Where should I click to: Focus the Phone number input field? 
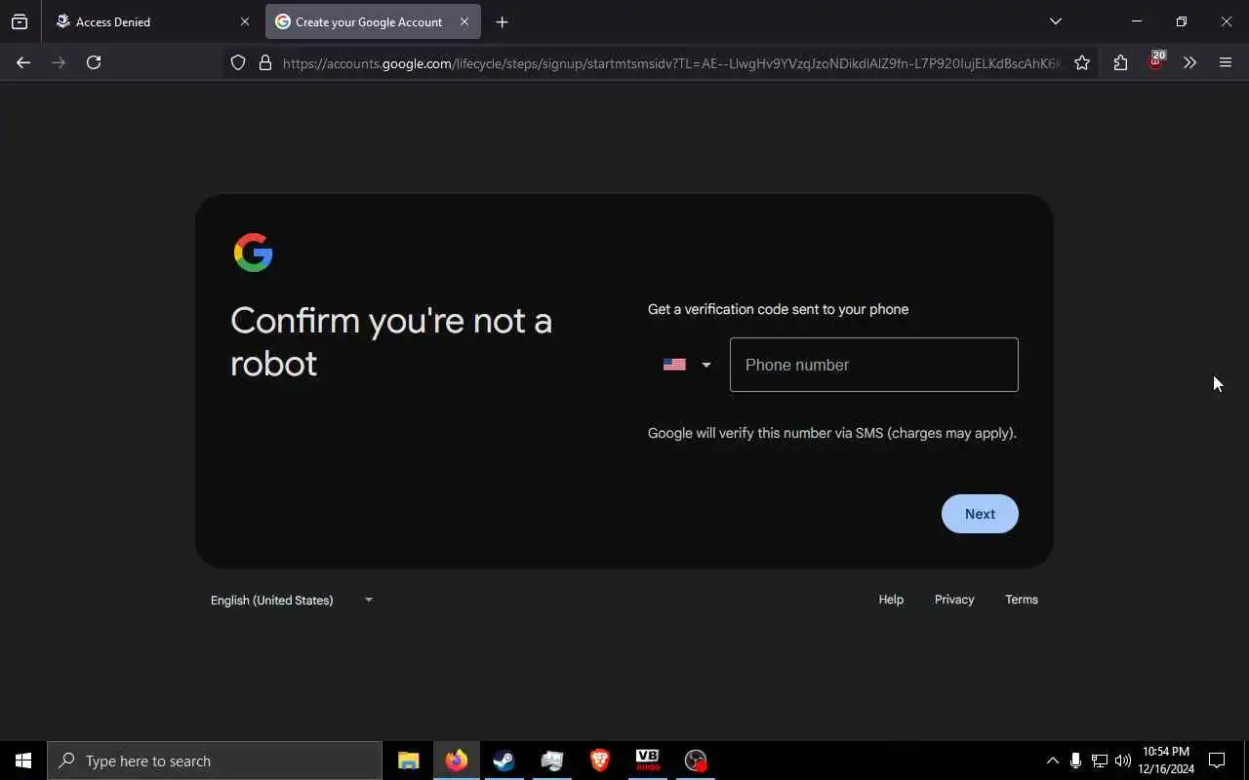click(874, 365)
